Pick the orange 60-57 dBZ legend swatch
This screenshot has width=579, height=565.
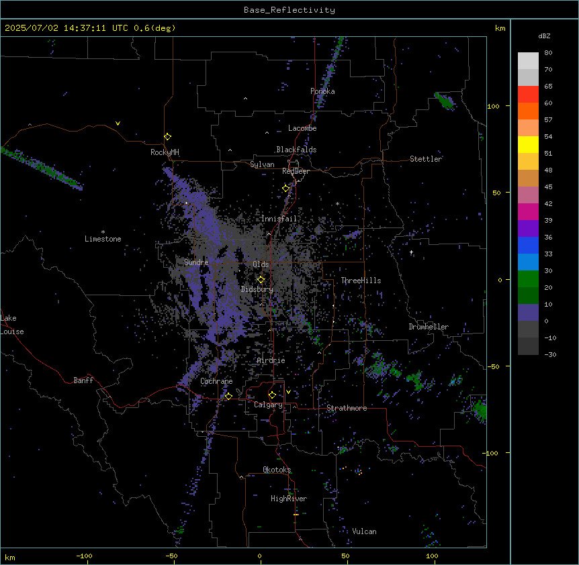pos(528,111)
